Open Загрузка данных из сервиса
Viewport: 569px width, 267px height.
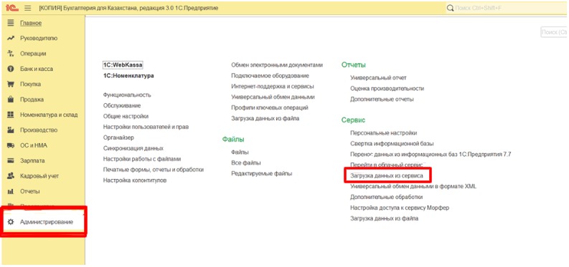coord(387,176)
